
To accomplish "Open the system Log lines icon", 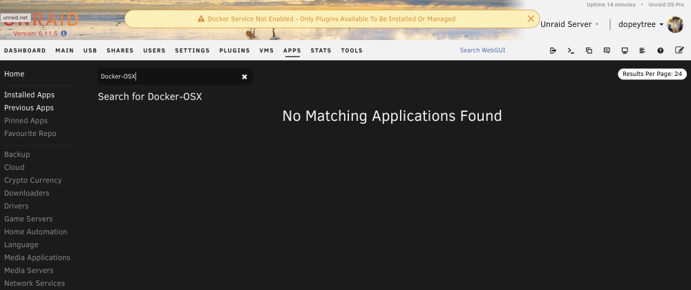I will point(643,50).
